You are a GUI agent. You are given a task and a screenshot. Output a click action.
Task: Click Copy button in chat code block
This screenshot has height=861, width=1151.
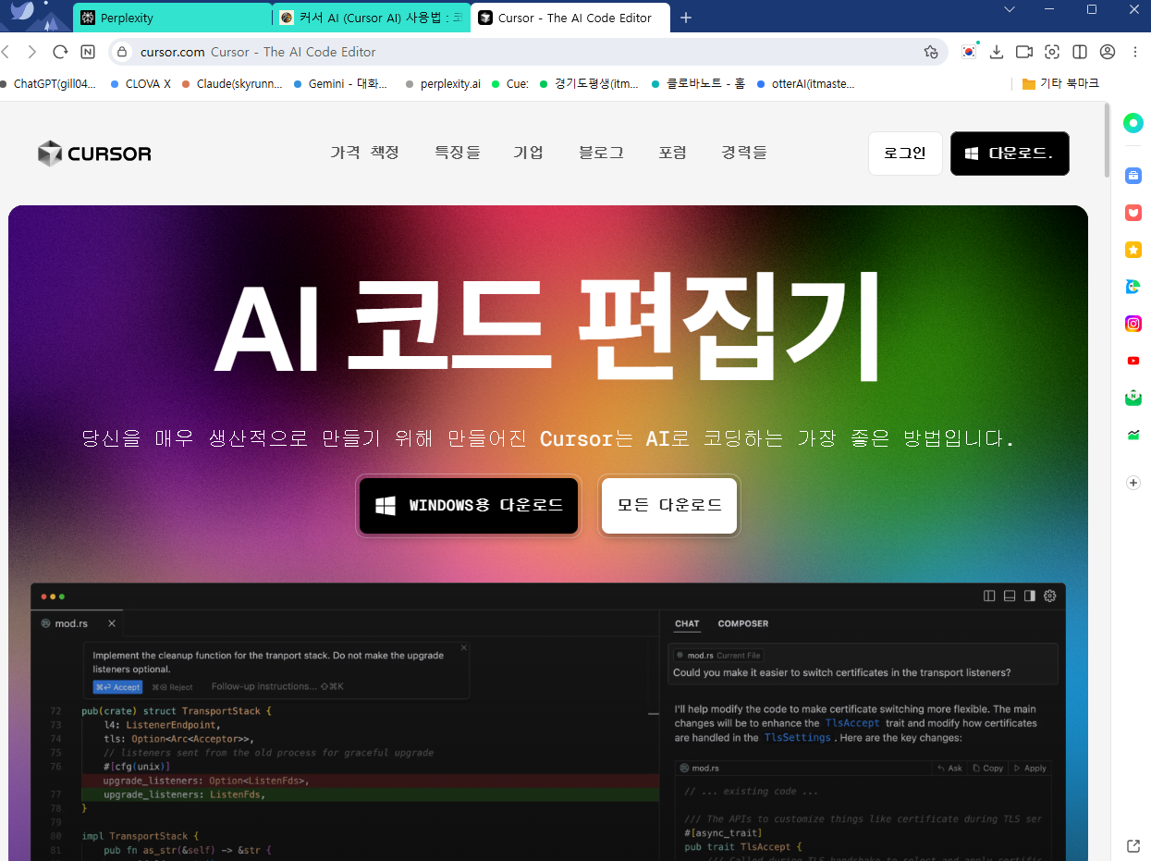point(988,769)
